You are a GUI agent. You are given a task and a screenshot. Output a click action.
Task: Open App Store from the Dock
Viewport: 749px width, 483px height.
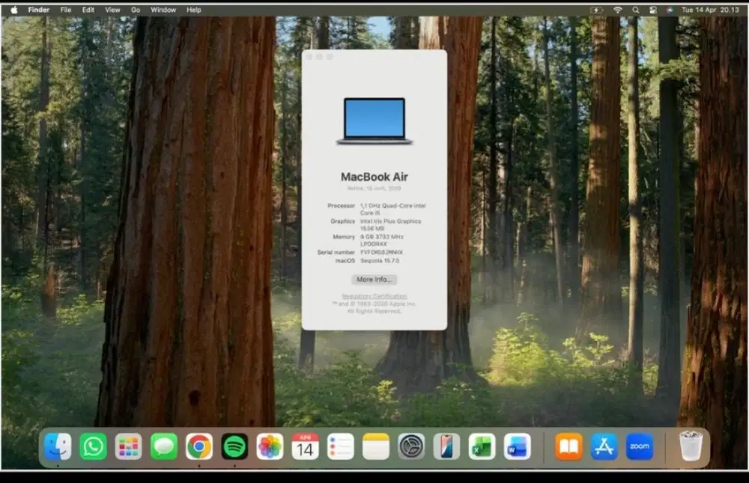pyautogui.click(x=604, y=447)
